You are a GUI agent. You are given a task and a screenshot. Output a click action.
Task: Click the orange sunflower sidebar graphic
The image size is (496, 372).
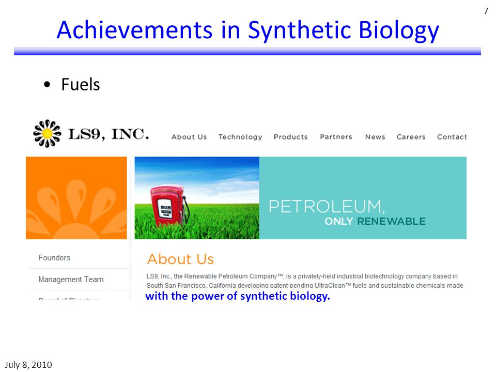[76, 198]
